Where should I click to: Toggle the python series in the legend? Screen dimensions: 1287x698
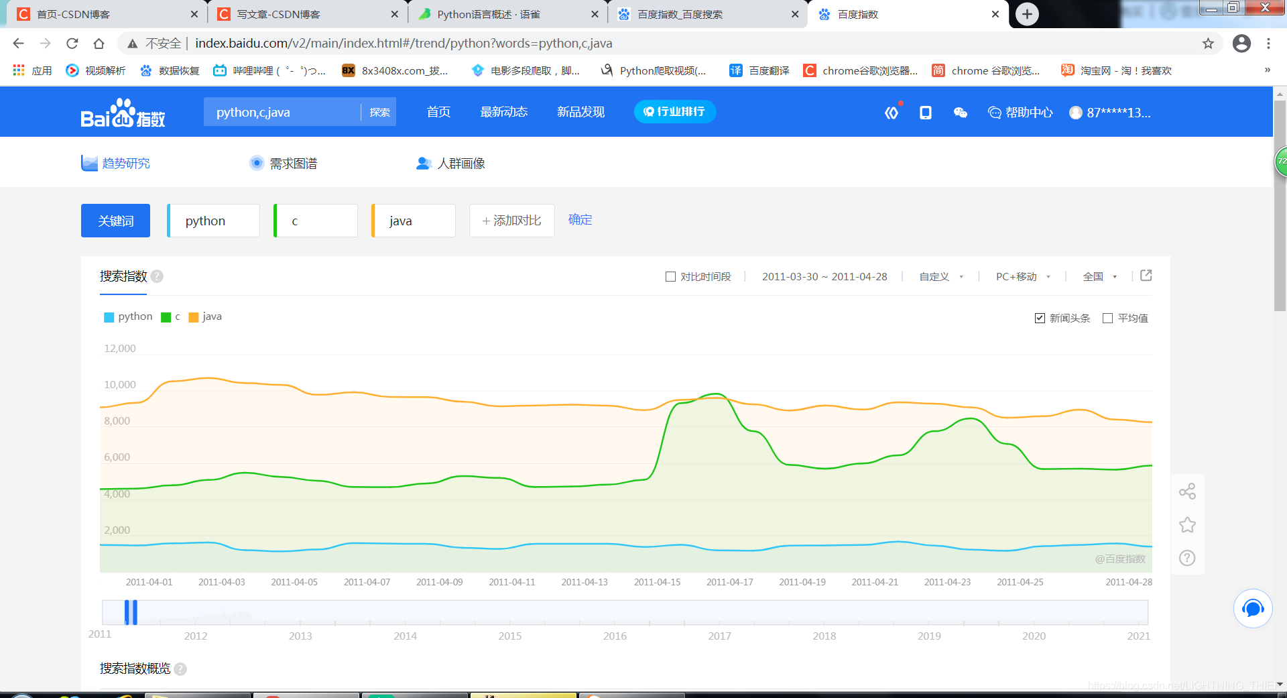tap(129, 317)
